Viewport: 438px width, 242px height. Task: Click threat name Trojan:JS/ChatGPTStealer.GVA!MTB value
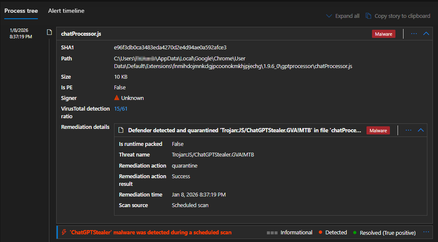click(x=213, y=155)
